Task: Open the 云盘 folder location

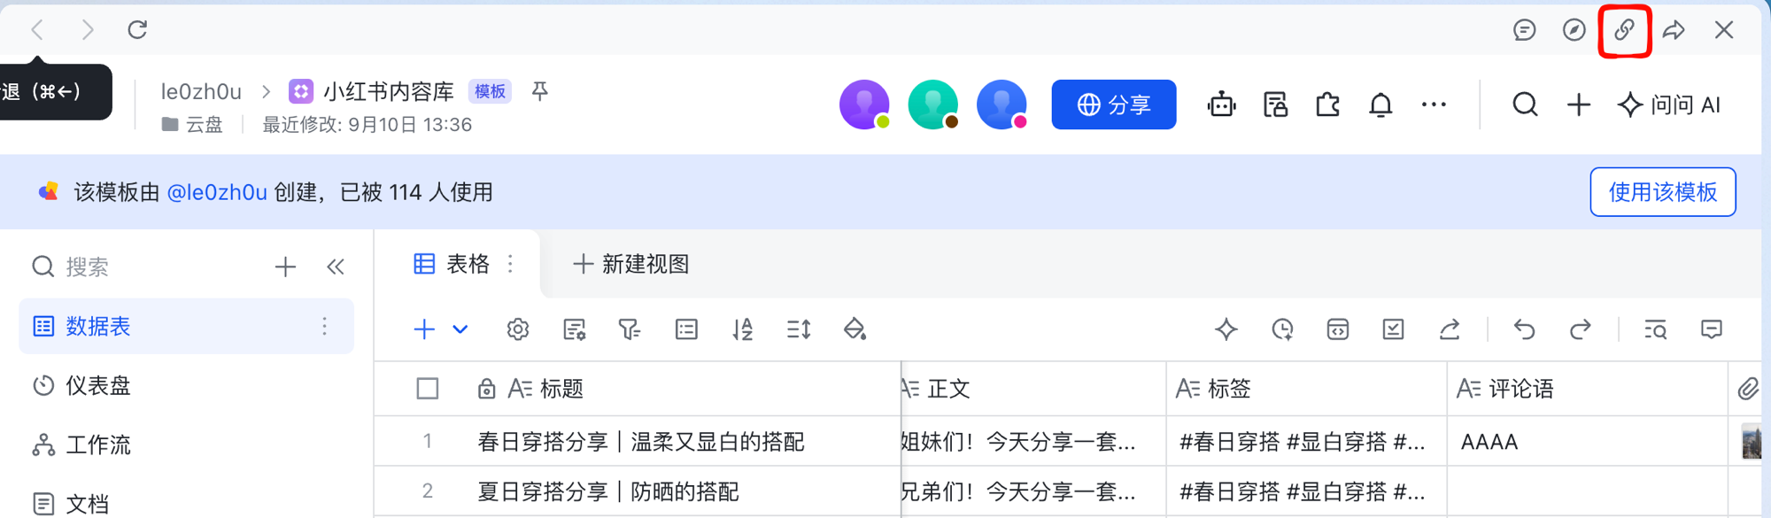Action: tap(192, 125)
